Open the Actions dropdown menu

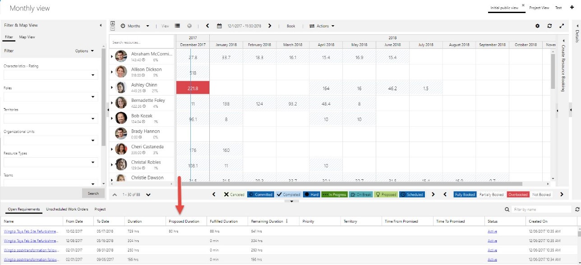click(322, 26)
